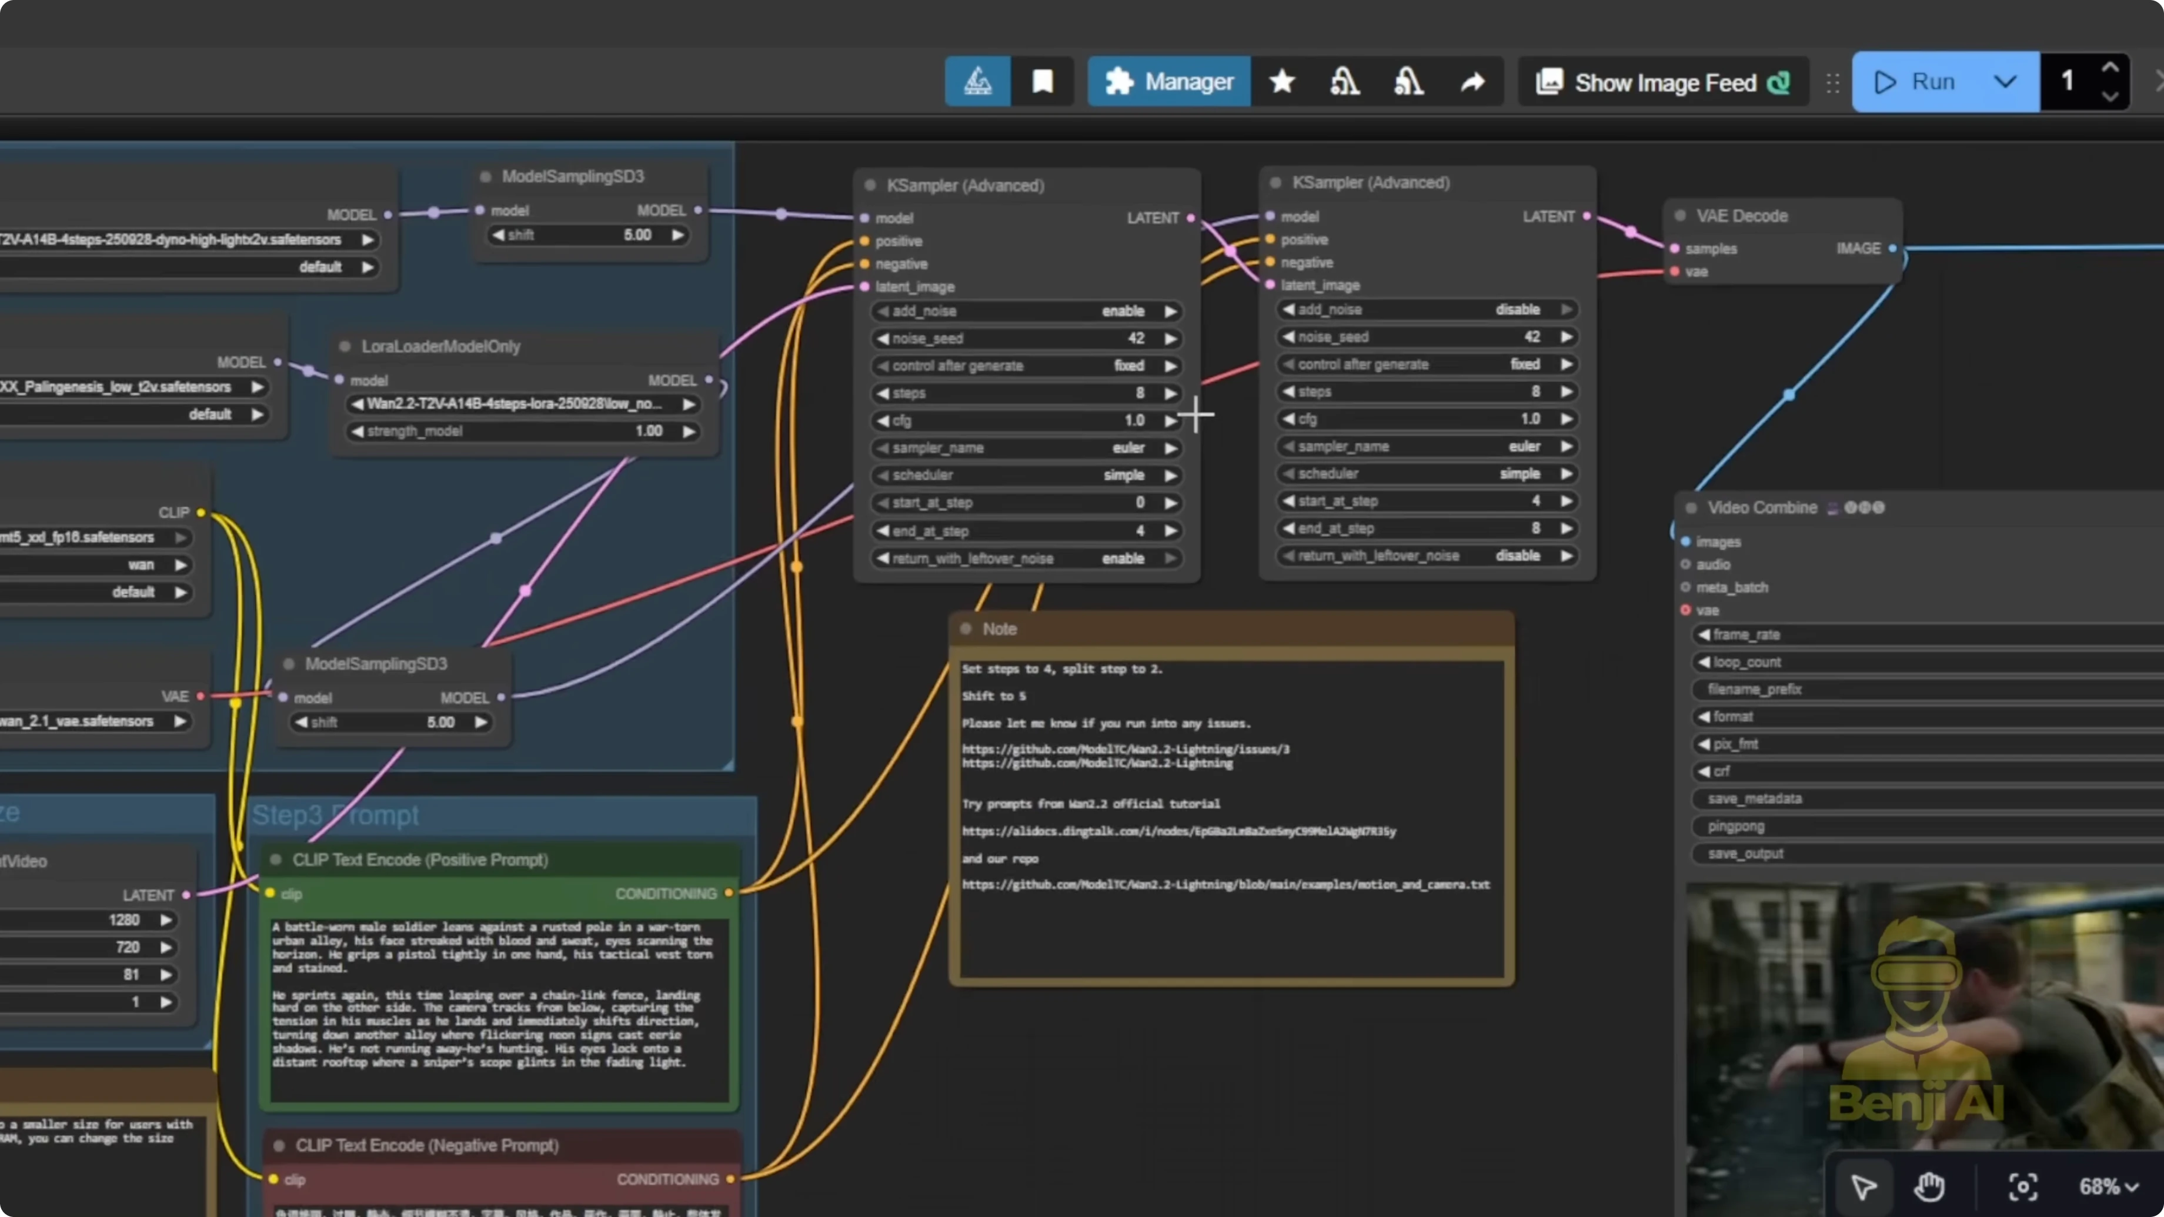Click the star favorites icon in the toolbar
The image size is (2164, 1217).
1282,82
